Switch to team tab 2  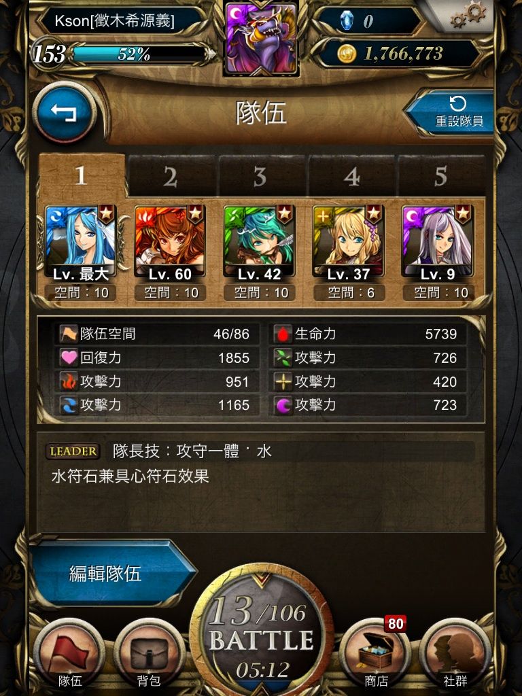click(x=171, y=176)
